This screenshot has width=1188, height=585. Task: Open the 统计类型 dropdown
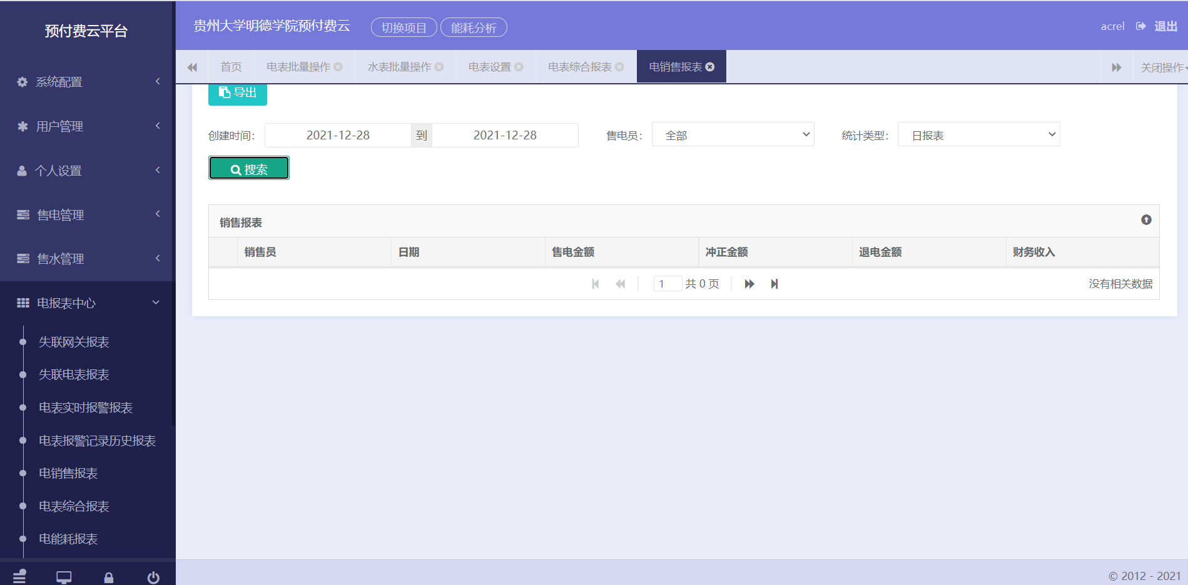(978, 135)
